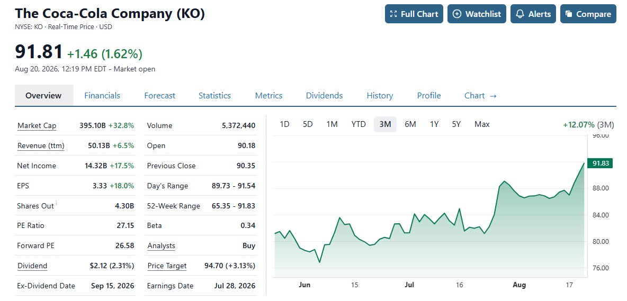The width and height of the screenshot is (627, 301).
Task: Click the Net Income 14.32B value
Action: coord(96,166)
